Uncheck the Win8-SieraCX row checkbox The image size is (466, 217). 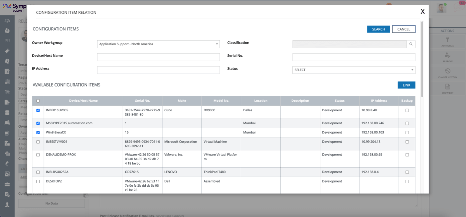[x=38, y=133]
